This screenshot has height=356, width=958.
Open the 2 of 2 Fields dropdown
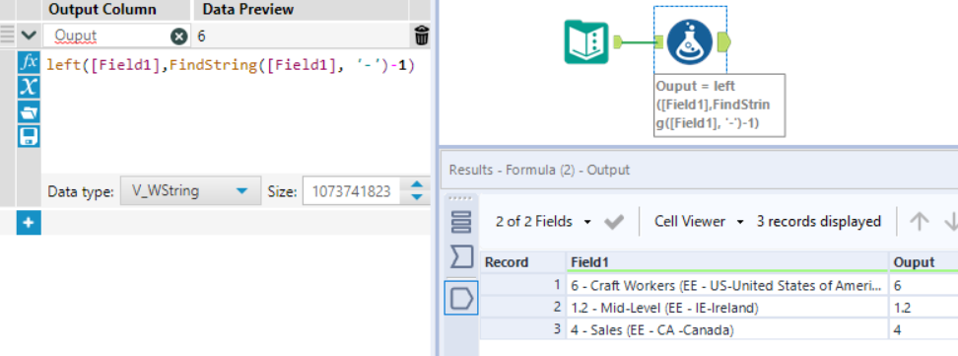543,222
